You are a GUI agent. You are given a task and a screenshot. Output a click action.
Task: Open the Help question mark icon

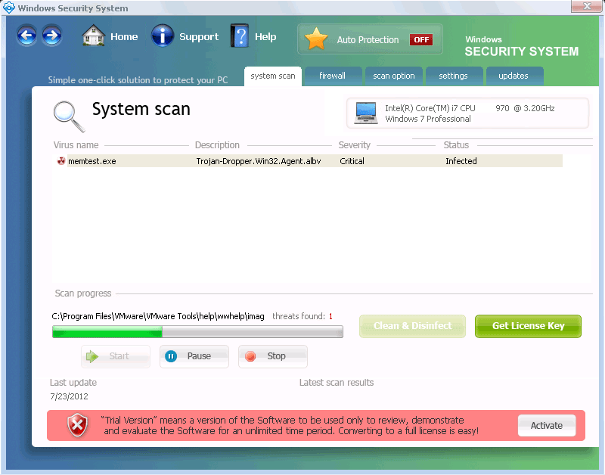pos(240,36)
